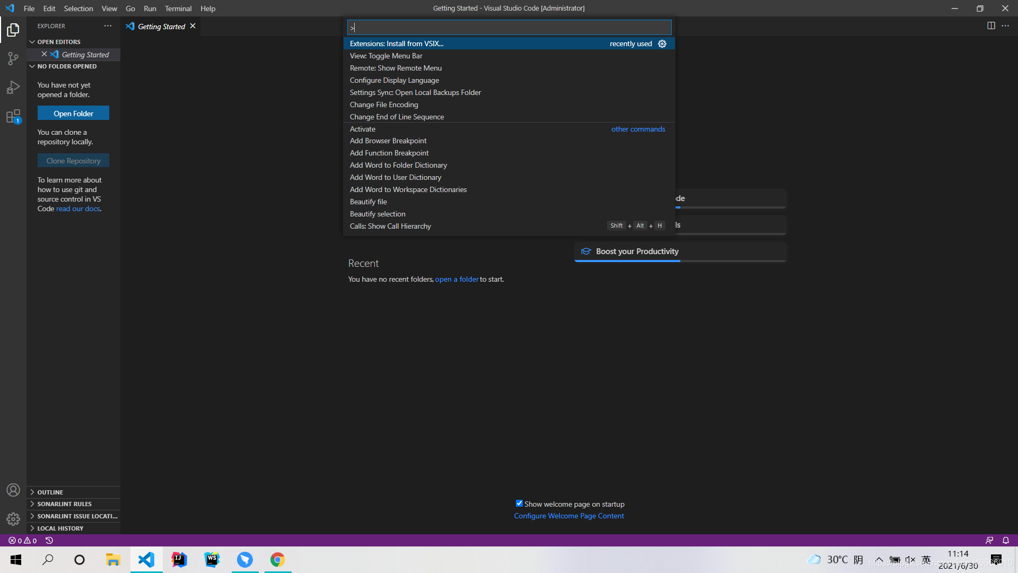Image resolution: width=1018 pixels, height=573 pixels.
Task: Click the split editor right icon
Action: click(990, 25)
